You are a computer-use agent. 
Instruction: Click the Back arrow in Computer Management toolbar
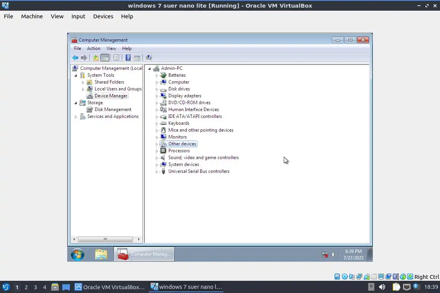[x=75, y=58]
